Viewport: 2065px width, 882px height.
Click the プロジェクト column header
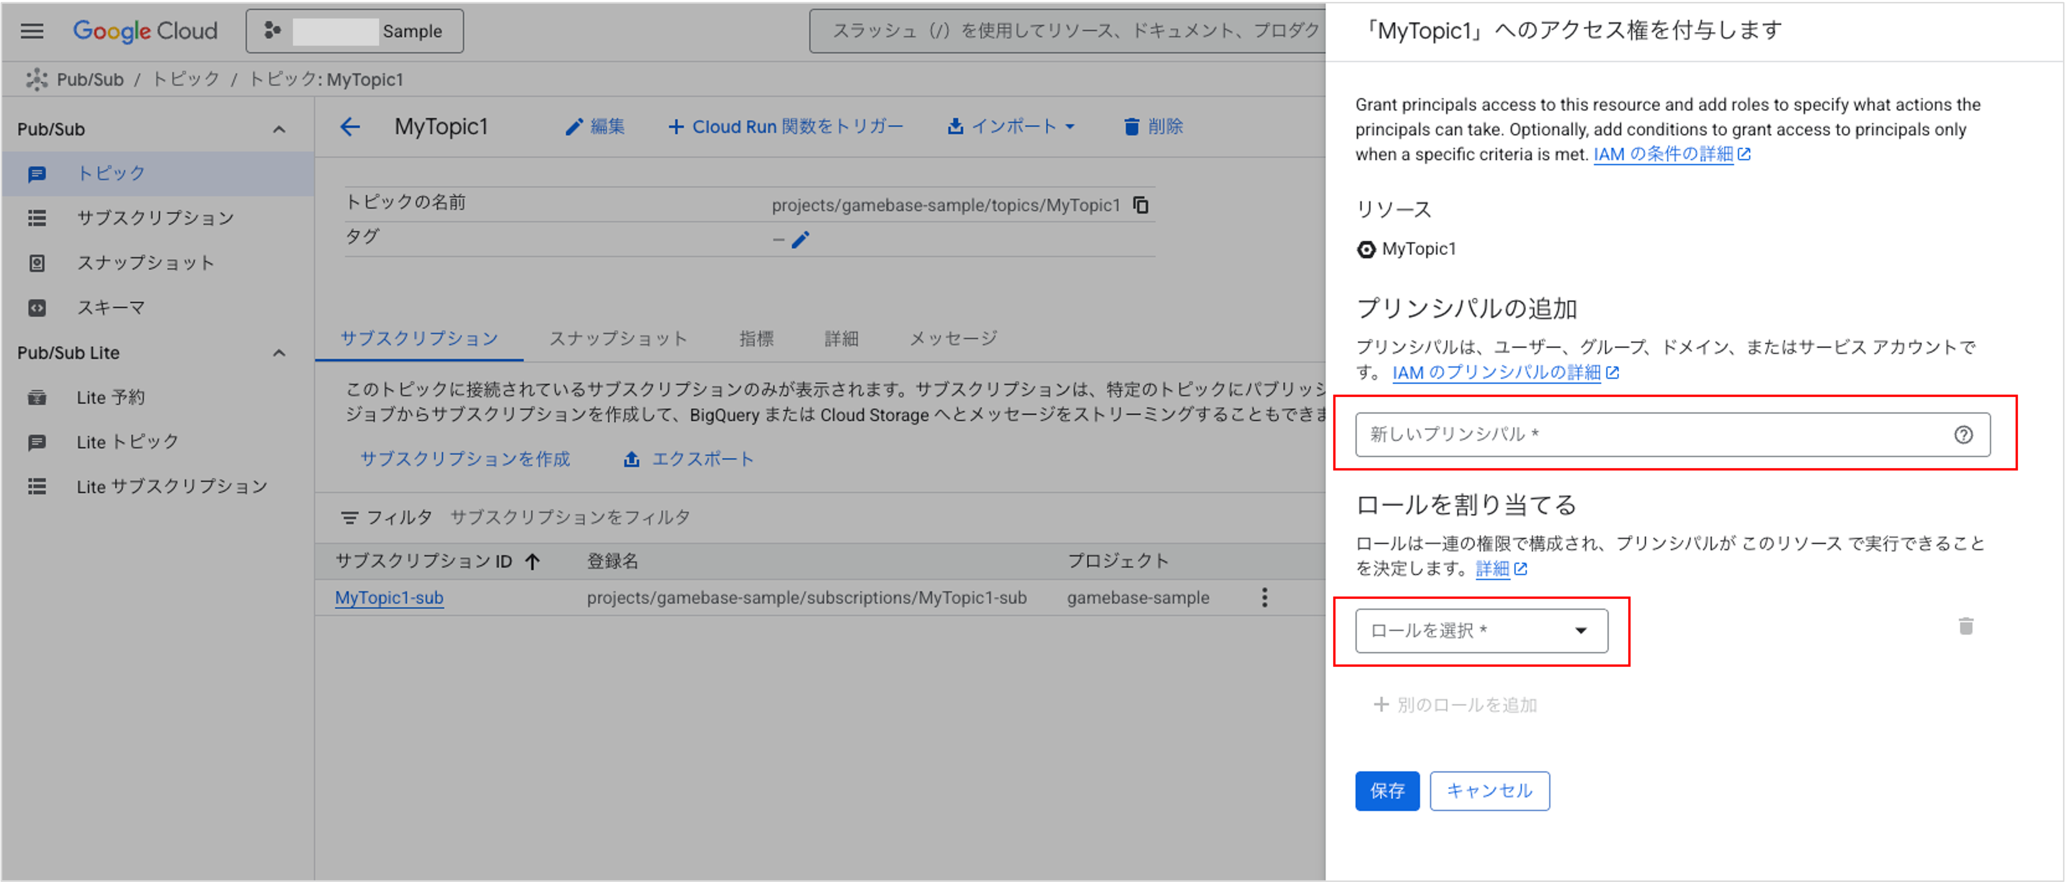pos(1118,561)
